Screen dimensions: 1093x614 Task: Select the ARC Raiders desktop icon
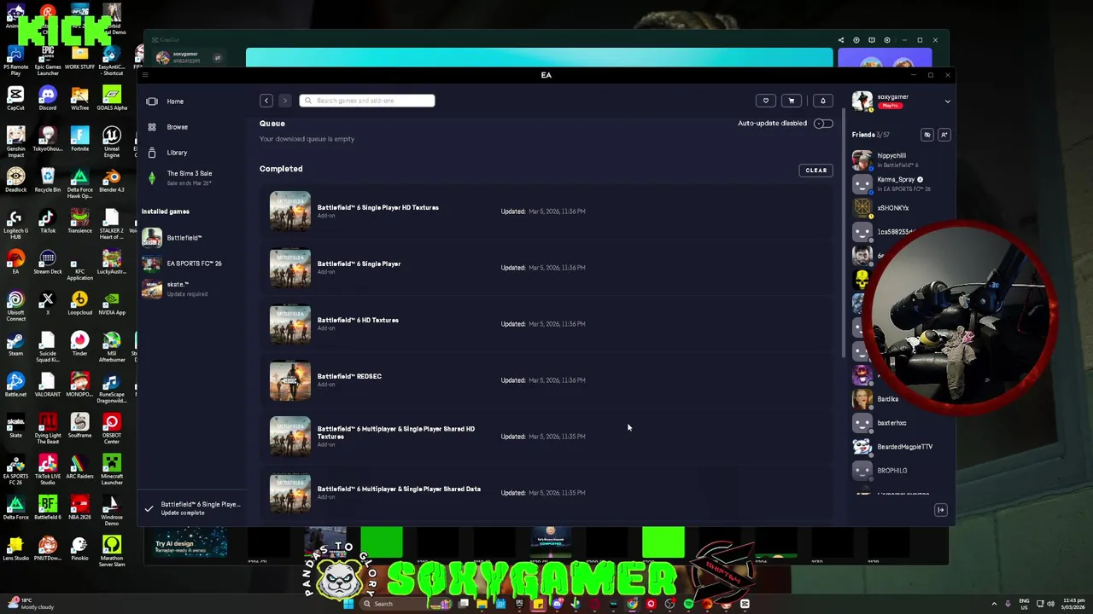click(79, 466)
